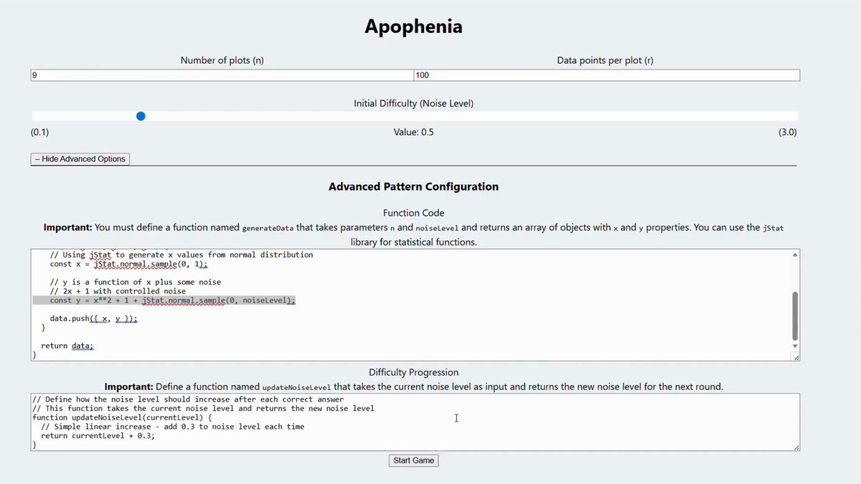Place cursor in highlighted const y code line
This screenshot has width=861, height=484.
coord(164,300)
